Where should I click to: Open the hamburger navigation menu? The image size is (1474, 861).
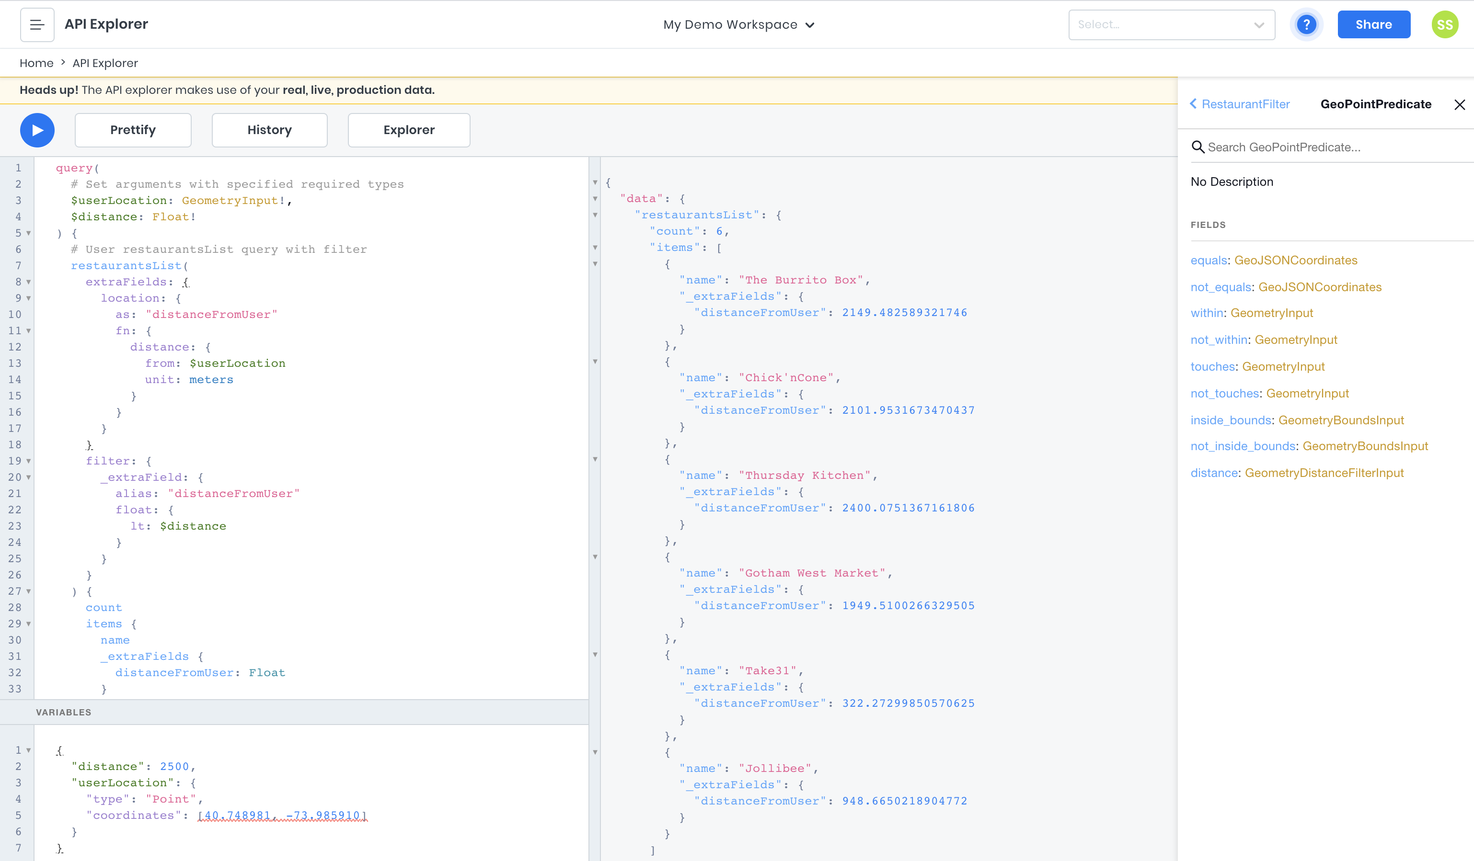(37, 24)
